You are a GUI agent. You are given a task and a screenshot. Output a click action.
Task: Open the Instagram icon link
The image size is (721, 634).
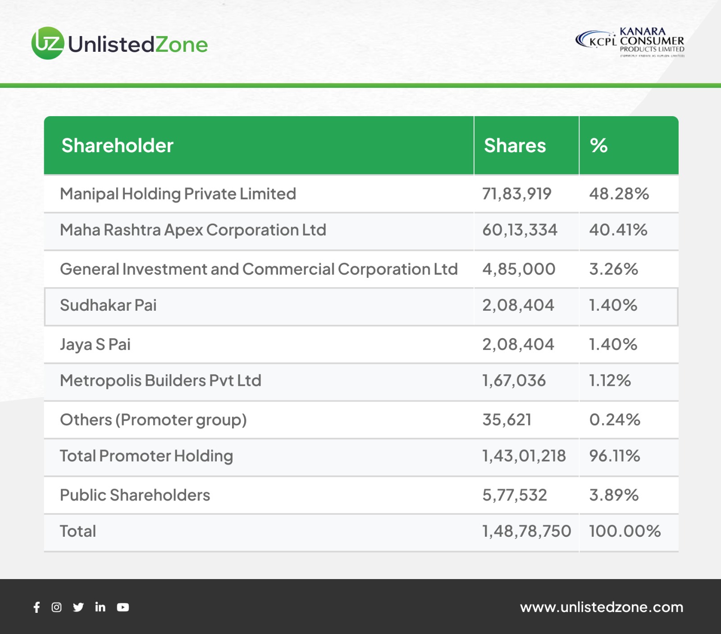(56, 607)
